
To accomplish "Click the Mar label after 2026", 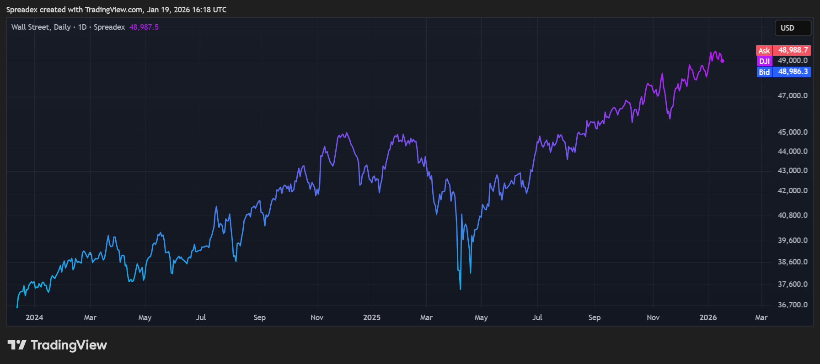I will pyautogui.click(x=761, y=317).
